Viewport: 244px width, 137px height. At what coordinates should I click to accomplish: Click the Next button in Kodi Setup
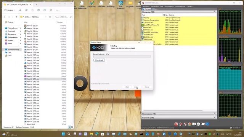(x=136, y=87)
